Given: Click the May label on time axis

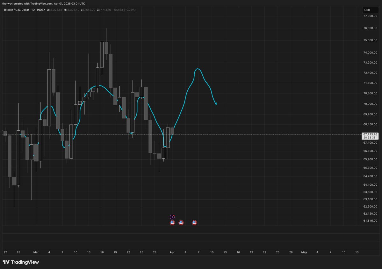Looking at the screenshot, I should point(304,252).
